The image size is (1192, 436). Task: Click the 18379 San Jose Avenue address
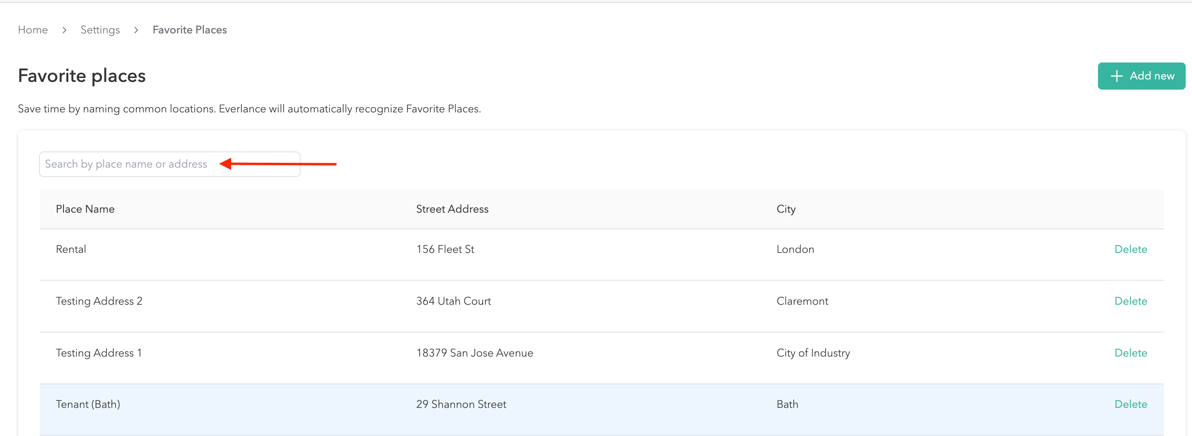point(474,353)
